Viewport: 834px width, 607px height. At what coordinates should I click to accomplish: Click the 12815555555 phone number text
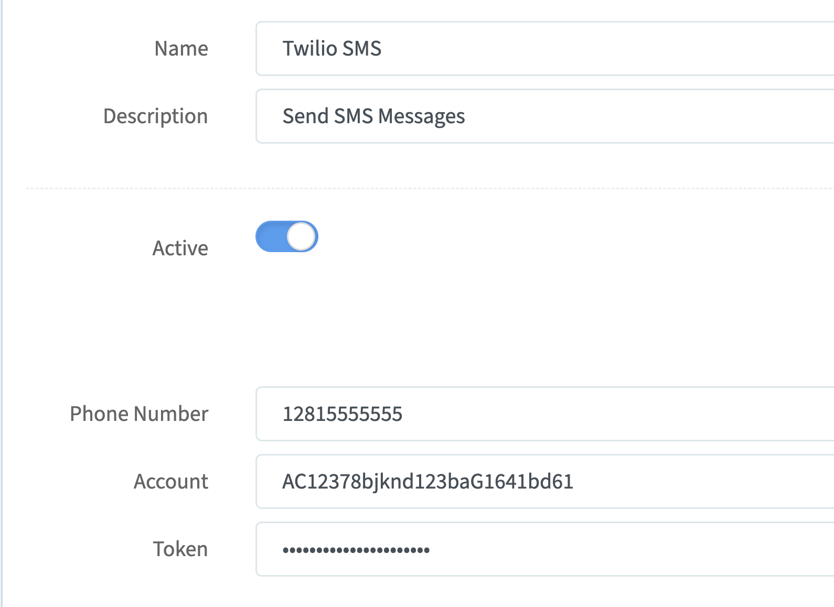[343, 414]
